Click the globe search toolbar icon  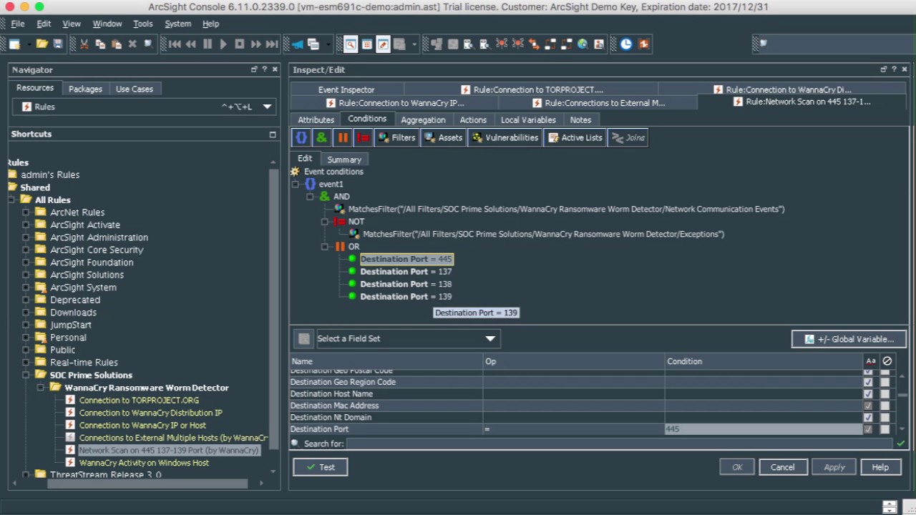tap(583, 44)
